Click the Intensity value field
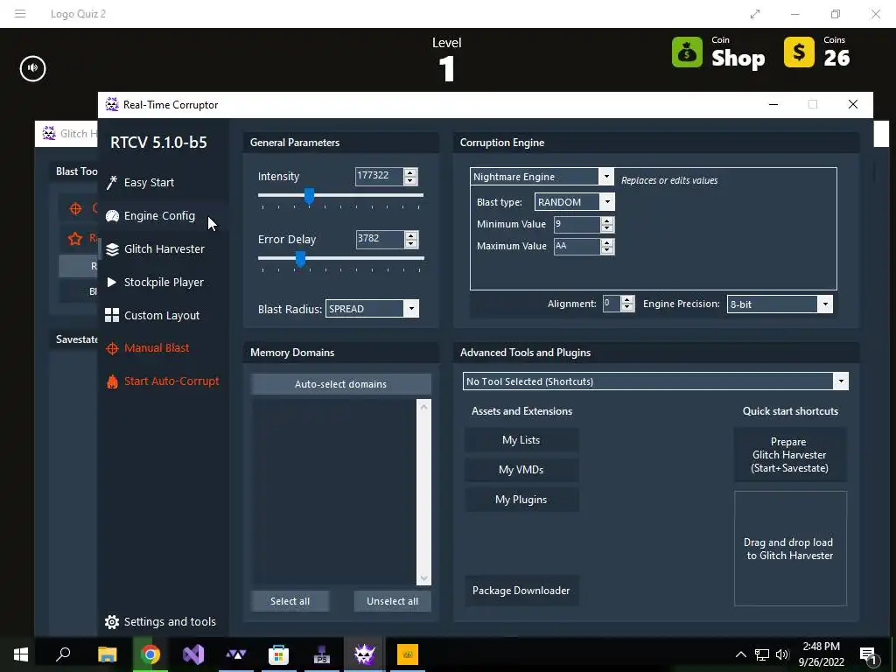896x672 pixels. pyautogui.click(x=379, y=176)
